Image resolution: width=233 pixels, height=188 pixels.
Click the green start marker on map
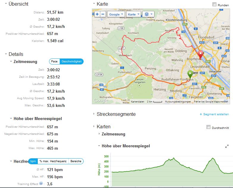[190, 74]
